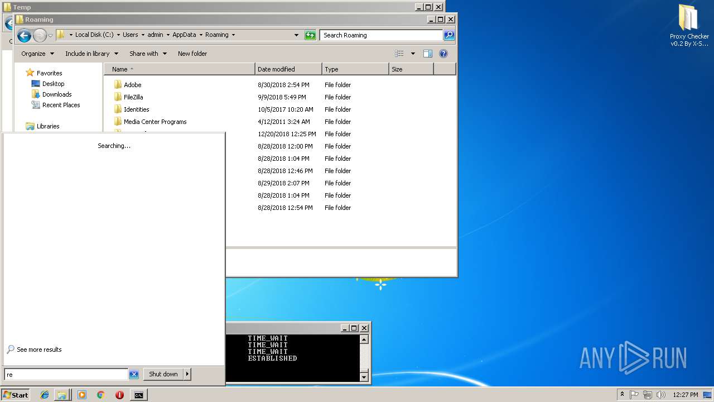Screen dimensions: 714x402
Task: Open the network tray icon
Action: (x=647, y=395)
